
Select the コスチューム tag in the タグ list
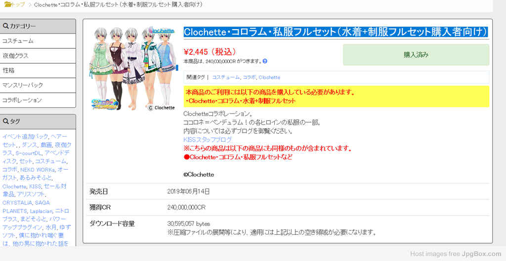pos(51,161)
